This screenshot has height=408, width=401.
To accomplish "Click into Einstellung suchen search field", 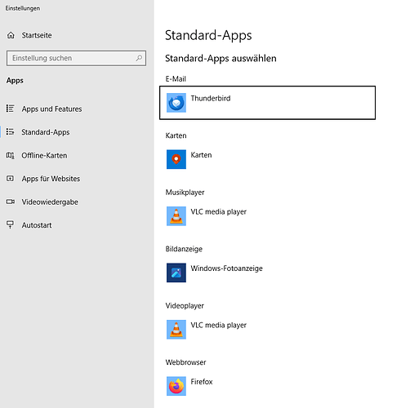I will 76,58.
